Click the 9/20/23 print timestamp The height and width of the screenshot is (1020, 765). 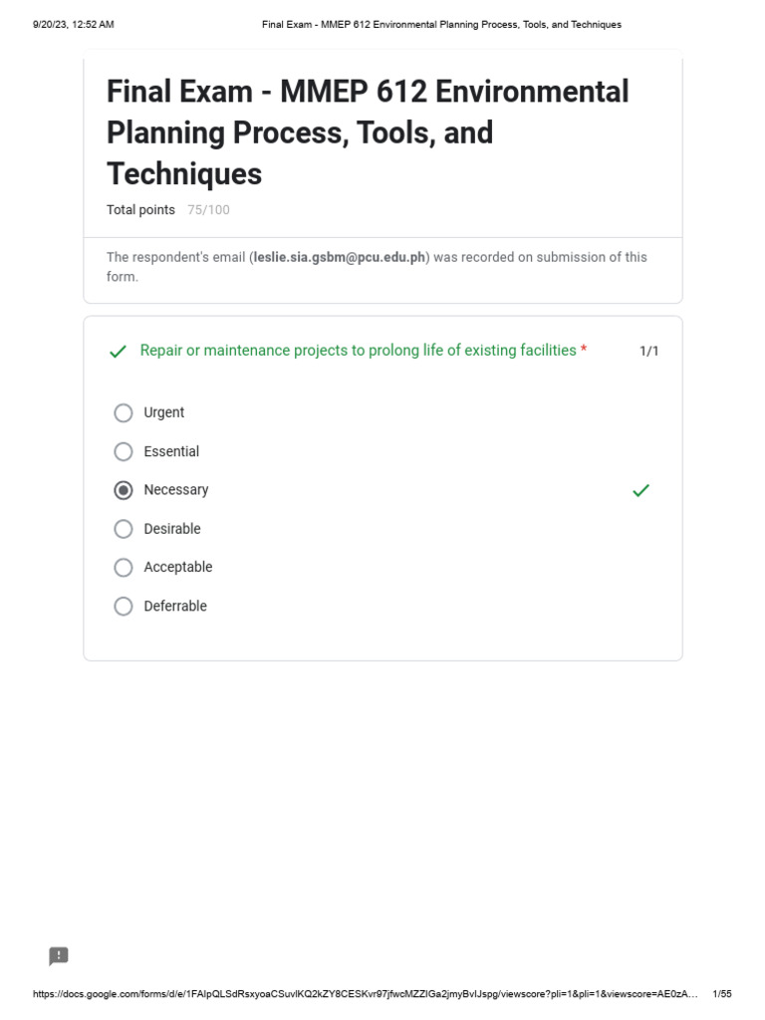tap(74, 24)
